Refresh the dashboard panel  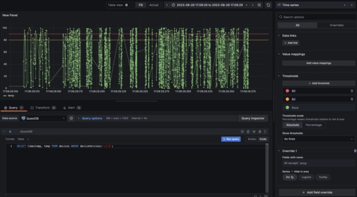[x=268, y=5]
